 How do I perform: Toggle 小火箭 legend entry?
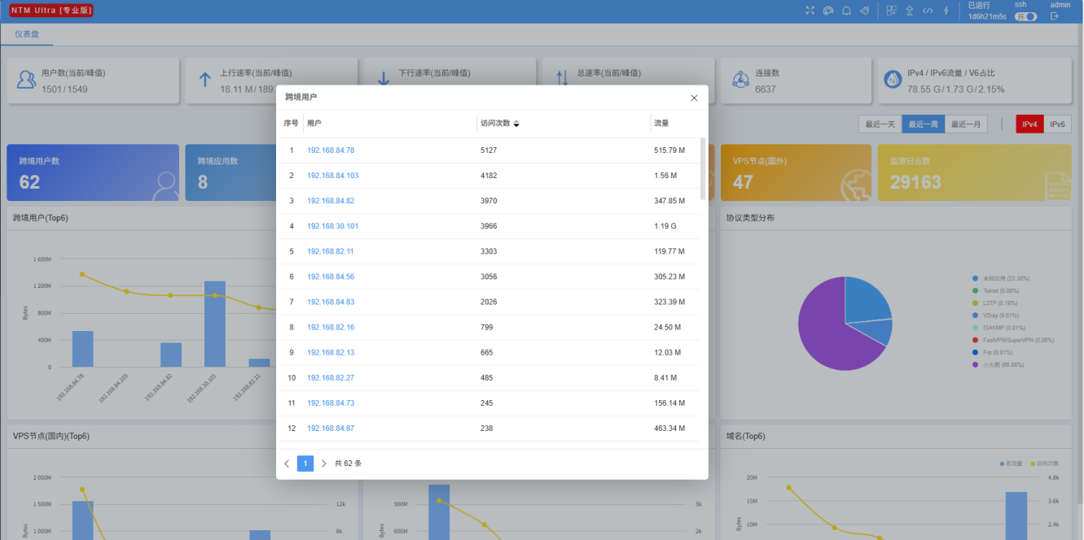(998, 364)
